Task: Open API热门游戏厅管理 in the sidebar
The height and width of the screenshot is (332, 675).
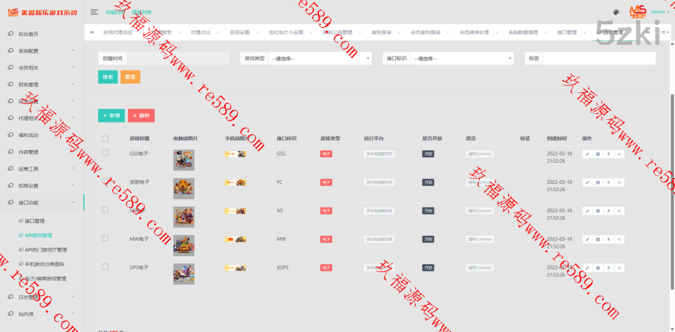Action: tap(45, 250)
